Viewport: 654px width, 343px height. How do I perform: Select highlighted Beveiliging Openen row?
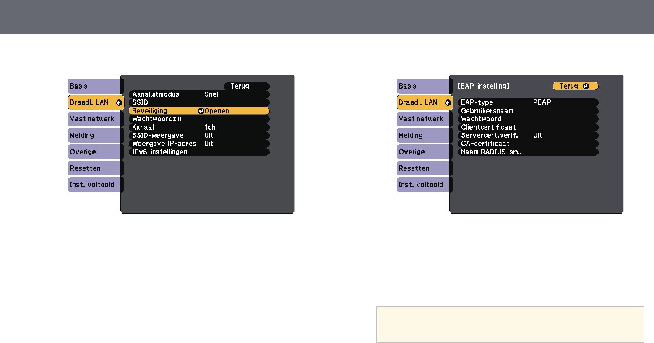pos(199,111)
